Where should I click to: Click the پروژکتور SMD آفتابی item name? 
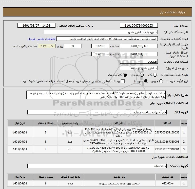coord(119,149)
